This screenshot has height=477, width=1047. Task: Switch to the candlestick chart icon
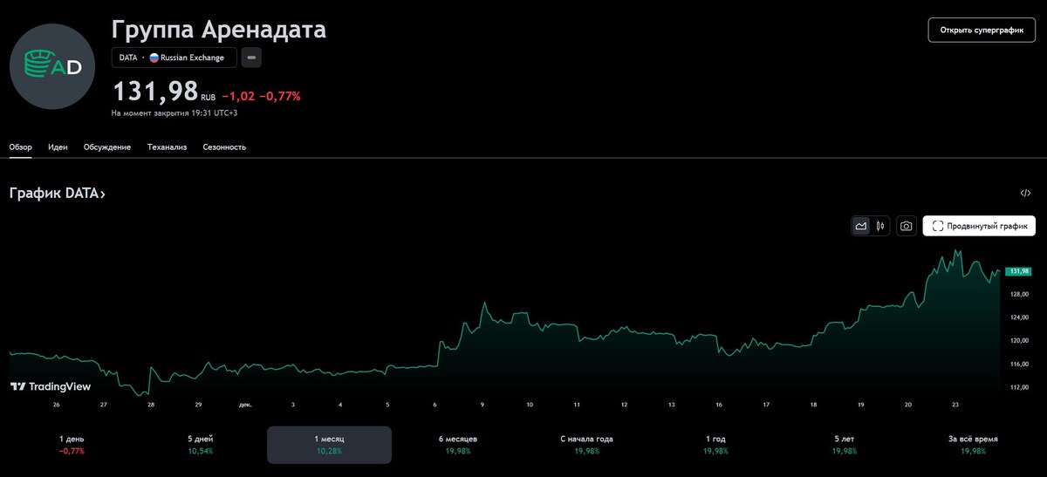(880, 226)
